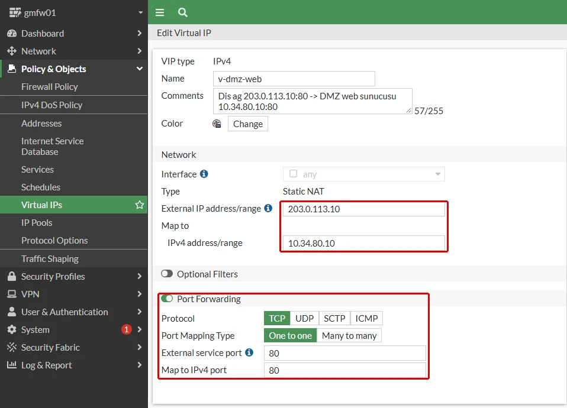Expand the System chevron

pyautogui.click(x=140, y=329)
